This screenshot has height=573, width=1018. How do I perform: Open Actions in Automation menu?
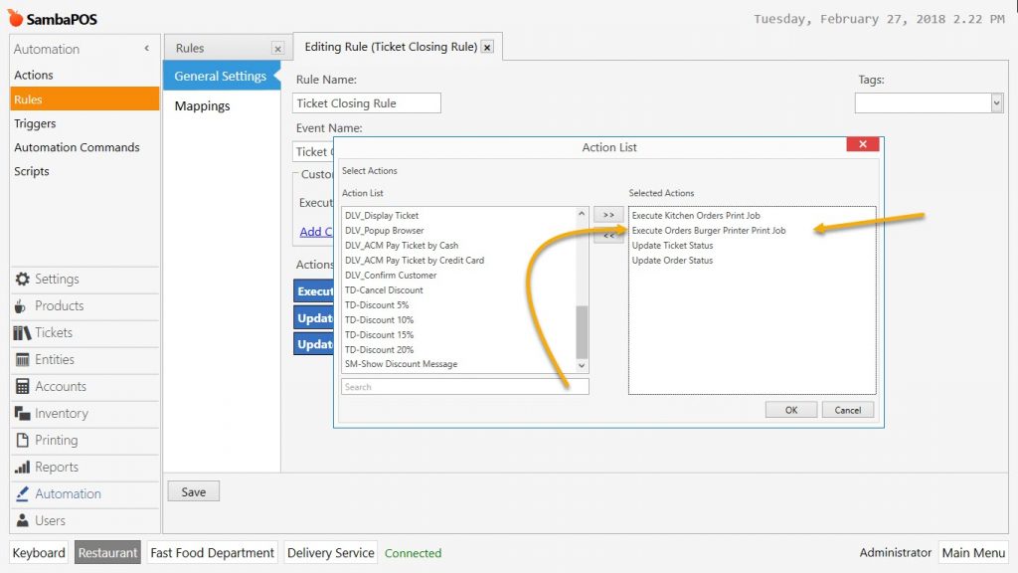(x=34, y=75)
